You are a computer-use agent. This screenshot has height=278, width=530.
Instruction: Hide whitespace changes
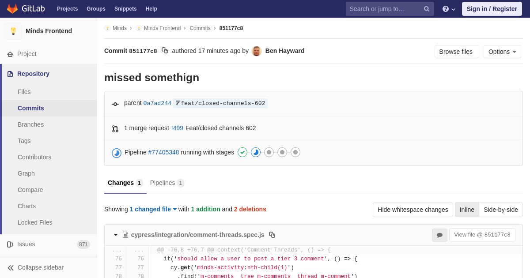click(x=413, y=210)
